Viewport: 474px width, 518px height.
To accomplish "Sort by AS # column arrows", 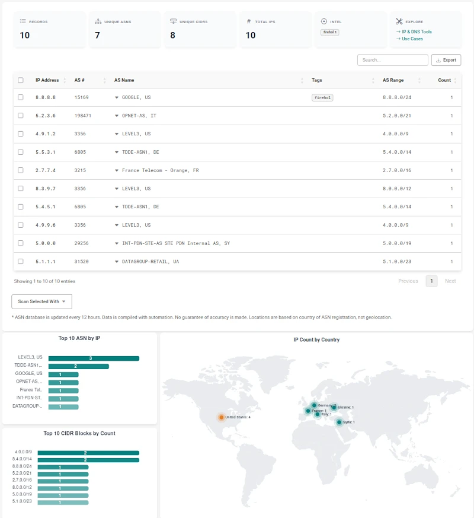I will click(104, 80).
